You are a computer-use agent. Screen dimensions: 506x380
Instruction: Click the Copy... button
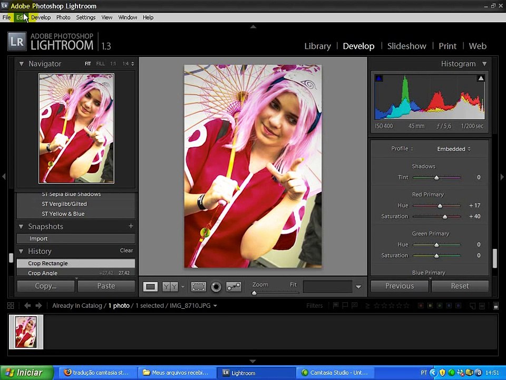click(45, 286)
